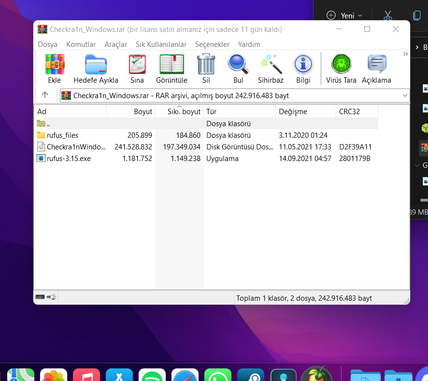Viewport: 428px width, 381px height.
Task: Click the Hedefe Ayıkla extract icon
Action: 96,64
